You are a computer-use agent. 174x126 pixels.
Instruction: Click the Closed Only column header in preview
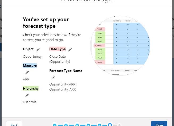click(117, 21)
